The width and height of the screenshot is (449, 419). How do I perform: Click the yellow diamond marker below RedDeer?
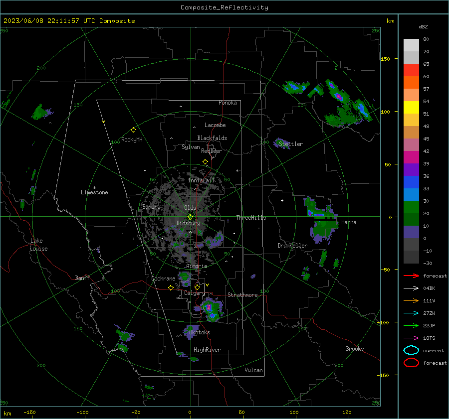(x=205, y=162)
